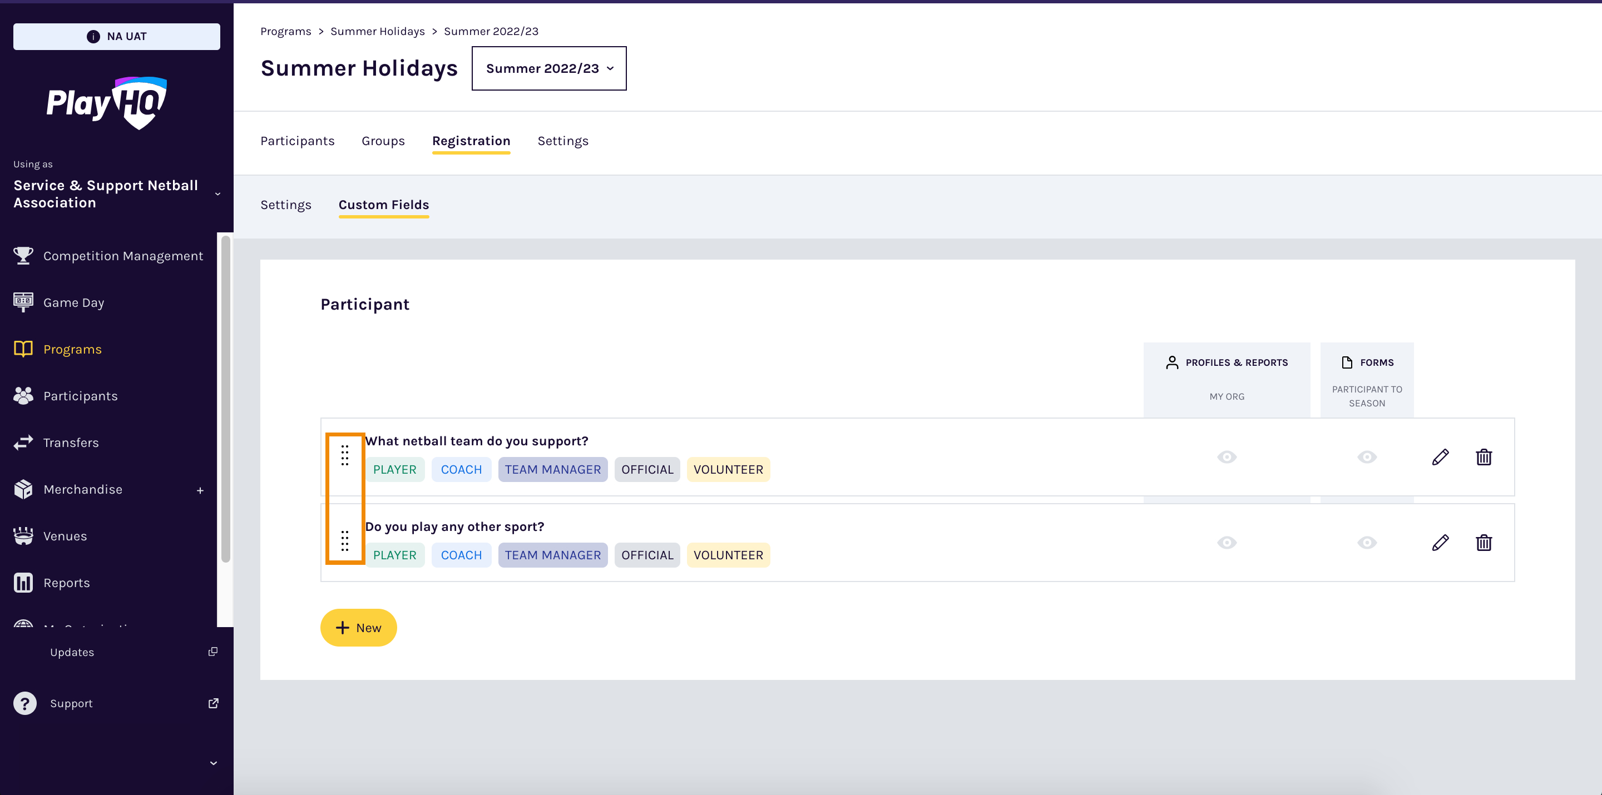Open the Settings sub-tab under Registration
Viewport: 1602px width, 795px height.
click(x=285, y=205)
